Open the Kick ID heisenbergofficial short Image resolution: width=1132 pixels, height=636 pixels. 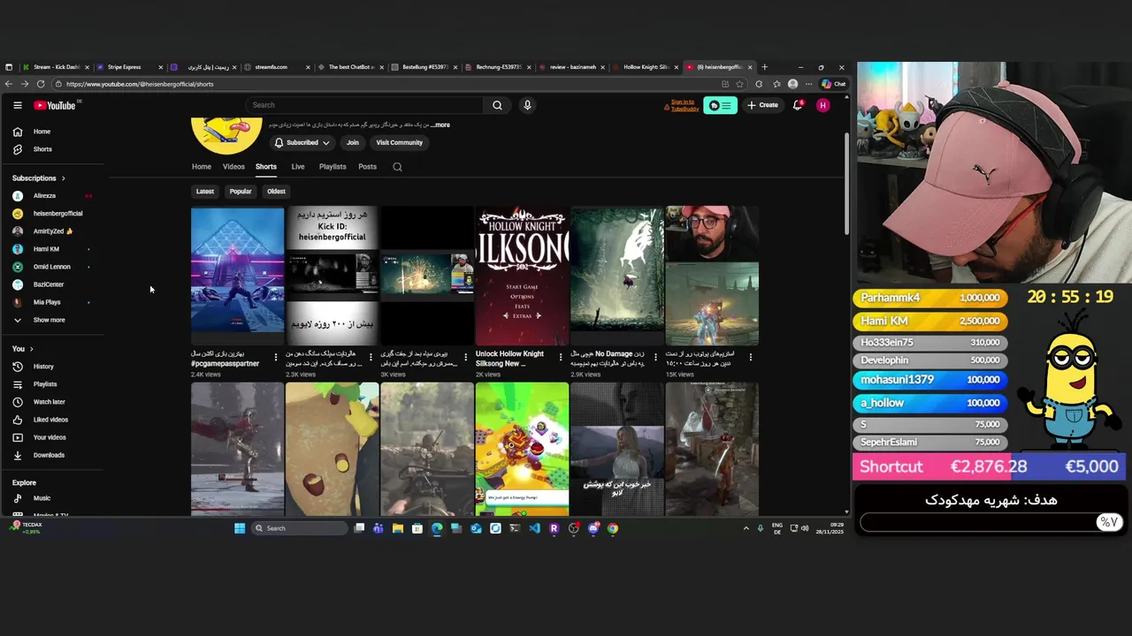click(333, 276)
